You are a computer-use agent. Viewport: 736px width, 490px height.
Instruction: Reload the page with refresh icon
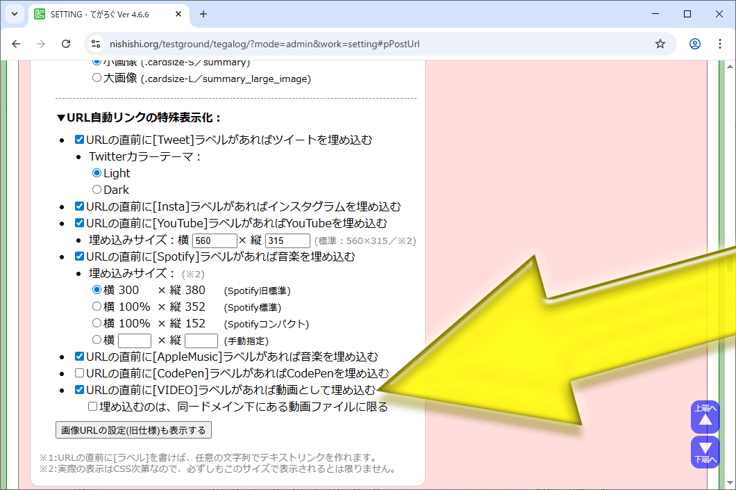[x=66, y=44]
